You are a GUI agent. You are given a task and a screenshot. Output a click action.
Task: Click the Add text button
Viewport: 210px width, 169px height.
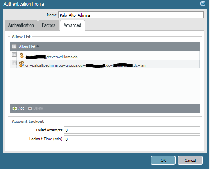coord(22,108)
